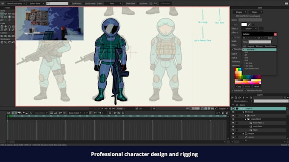The height and width of the screenshot is (162, 289).
Task: Toggle the Round caps checkbox
Action: click(x=232, y=49)
